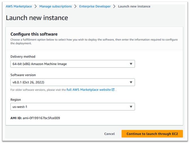
Task: Click the external link icon beside Marketplace website
Action: pyautogui.click(x=113, y=90)
